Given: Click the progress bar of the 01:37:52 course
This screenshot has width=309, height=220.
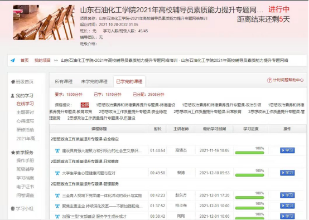Looking at the screenshot, I should pyautogui.click(x=249, y=208).
